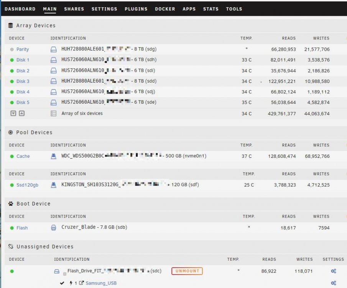The width and height of the screenshot is (347, 288).
Task: Click the Ssd120gb Kingston drive icon
Action: tap(54, 185)
